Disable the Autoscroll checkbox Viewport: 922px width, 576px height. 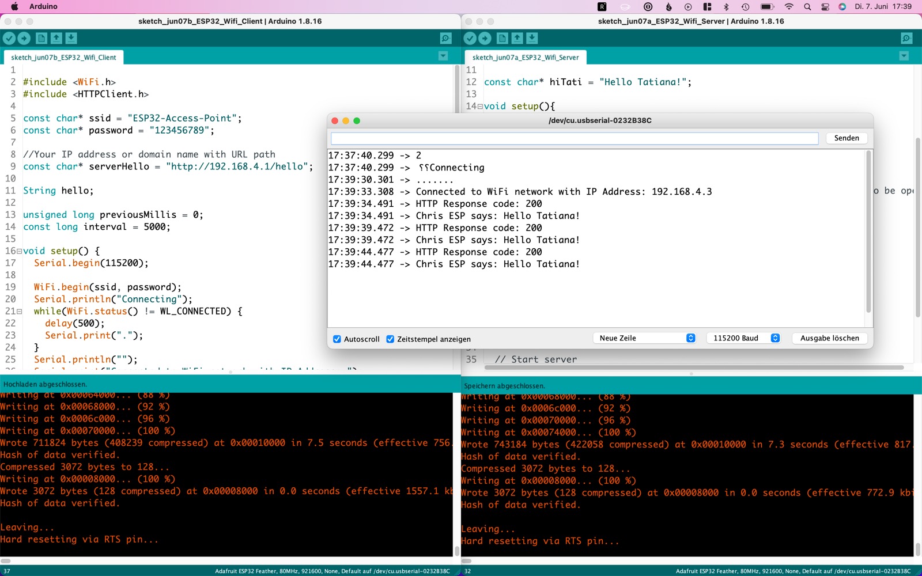[337, 339]
